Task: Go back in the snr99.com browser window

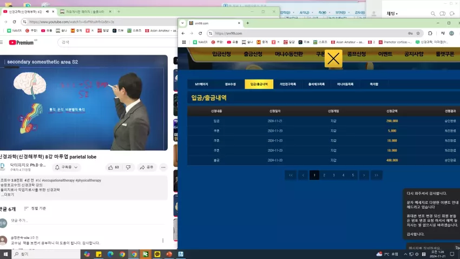Action: 183,34
